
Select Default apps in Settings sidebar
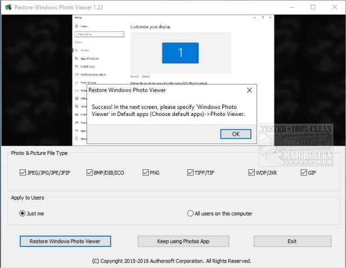click(x=85, y=66)
